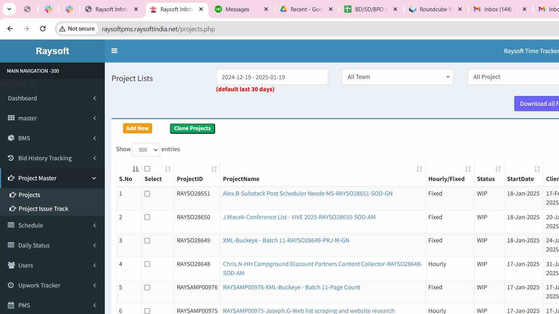Click the Schedule table icon
This screenshot has height=314, width=559.
point(11,225)
